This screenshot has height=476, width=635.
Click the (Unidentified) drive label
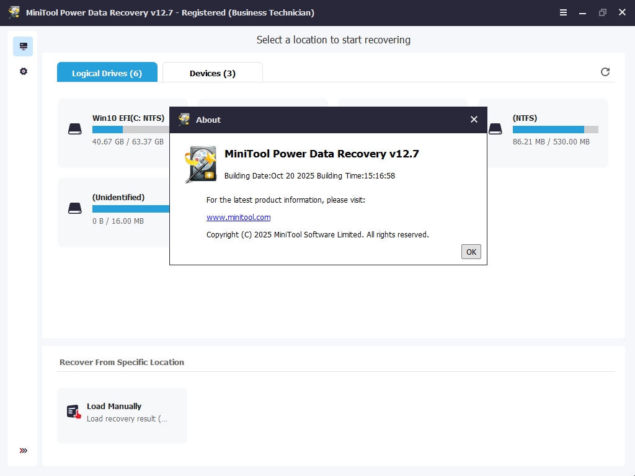tap(118, 198)
